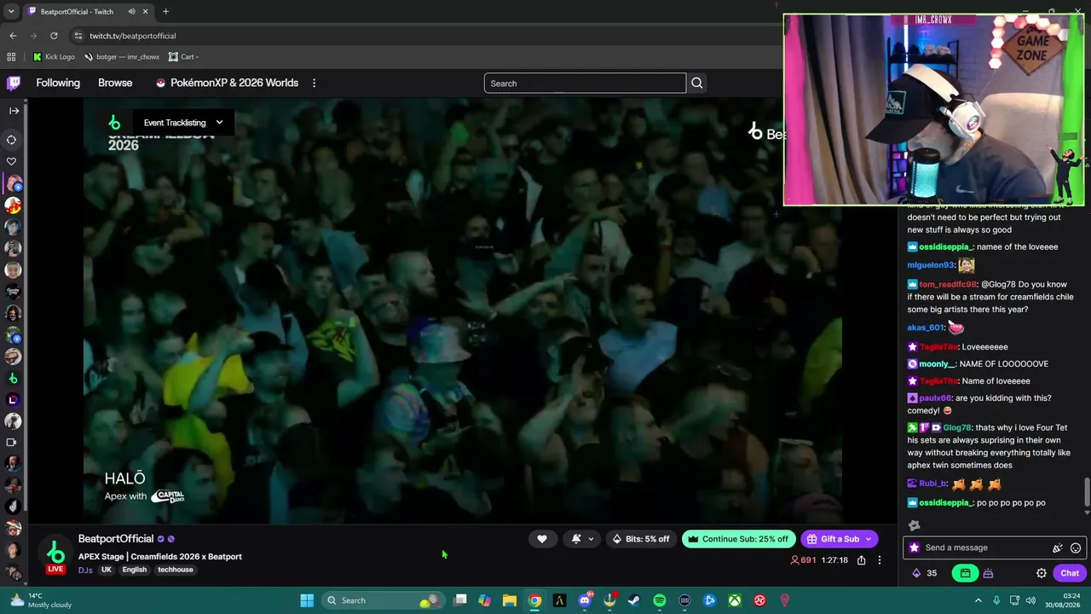Share the stream via share icon
The image size is (1091, 614).
tap(861, 560)
